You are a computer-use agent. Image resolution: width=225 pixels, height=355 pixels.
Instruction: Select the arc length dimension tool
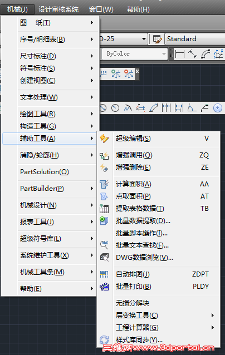click(x=206, y=54)
